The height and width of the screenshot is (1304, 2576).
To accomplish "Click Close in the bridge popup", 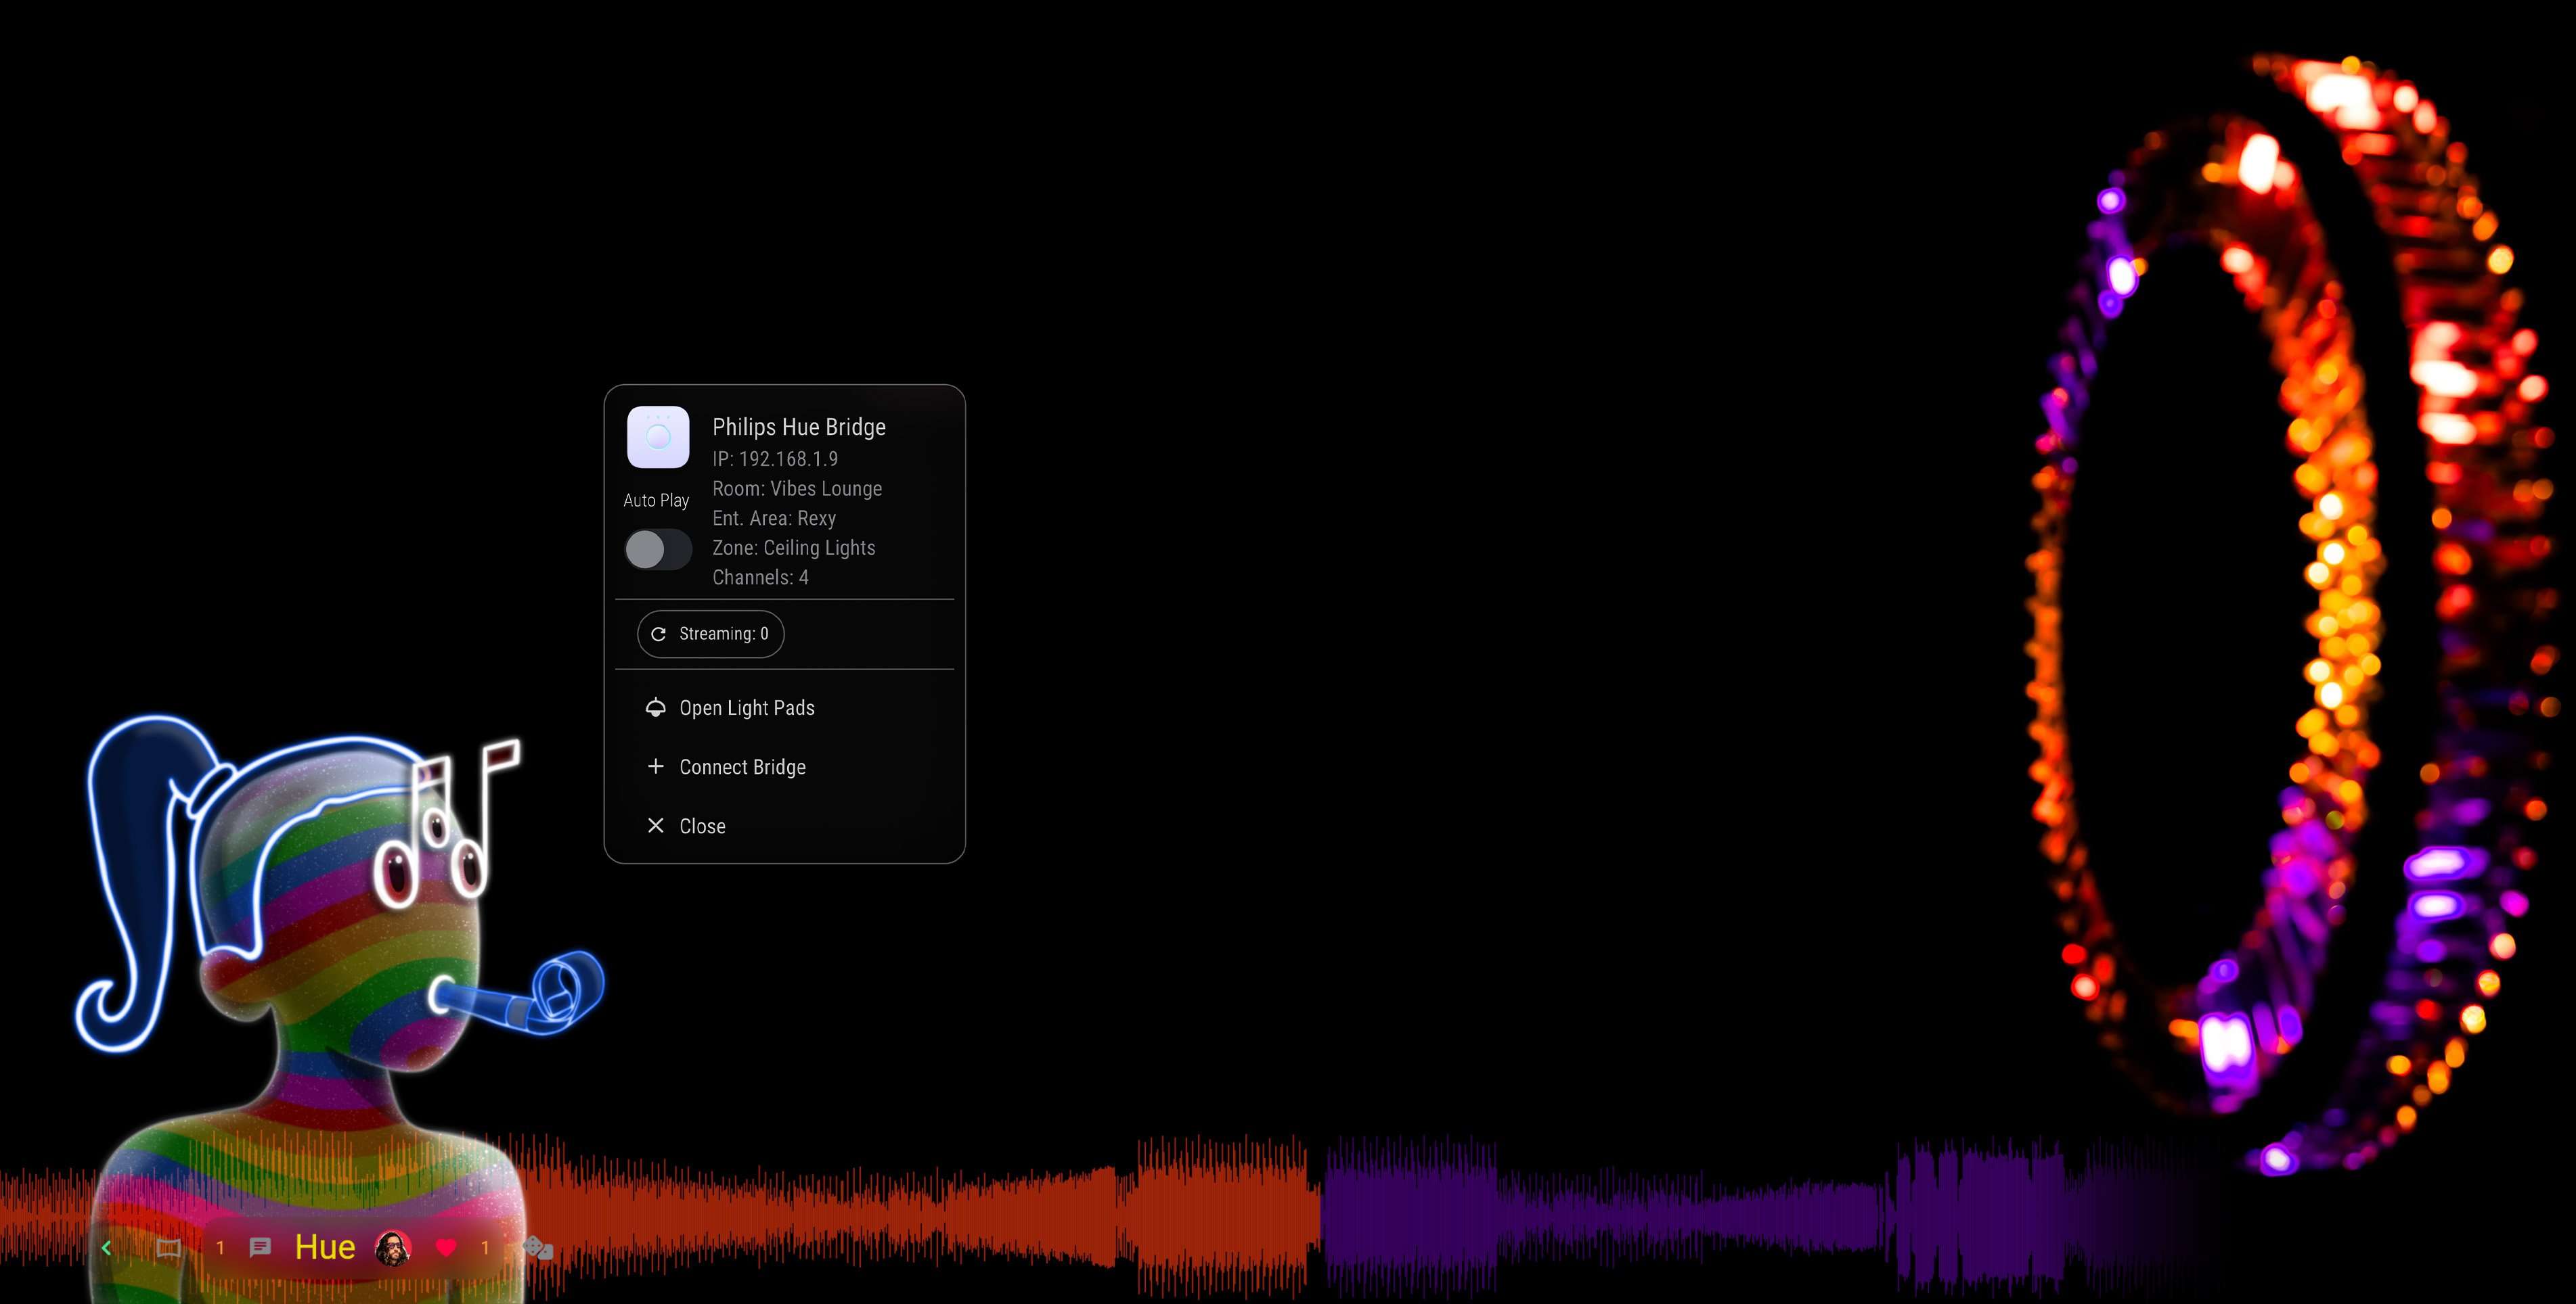I will 702,825.
